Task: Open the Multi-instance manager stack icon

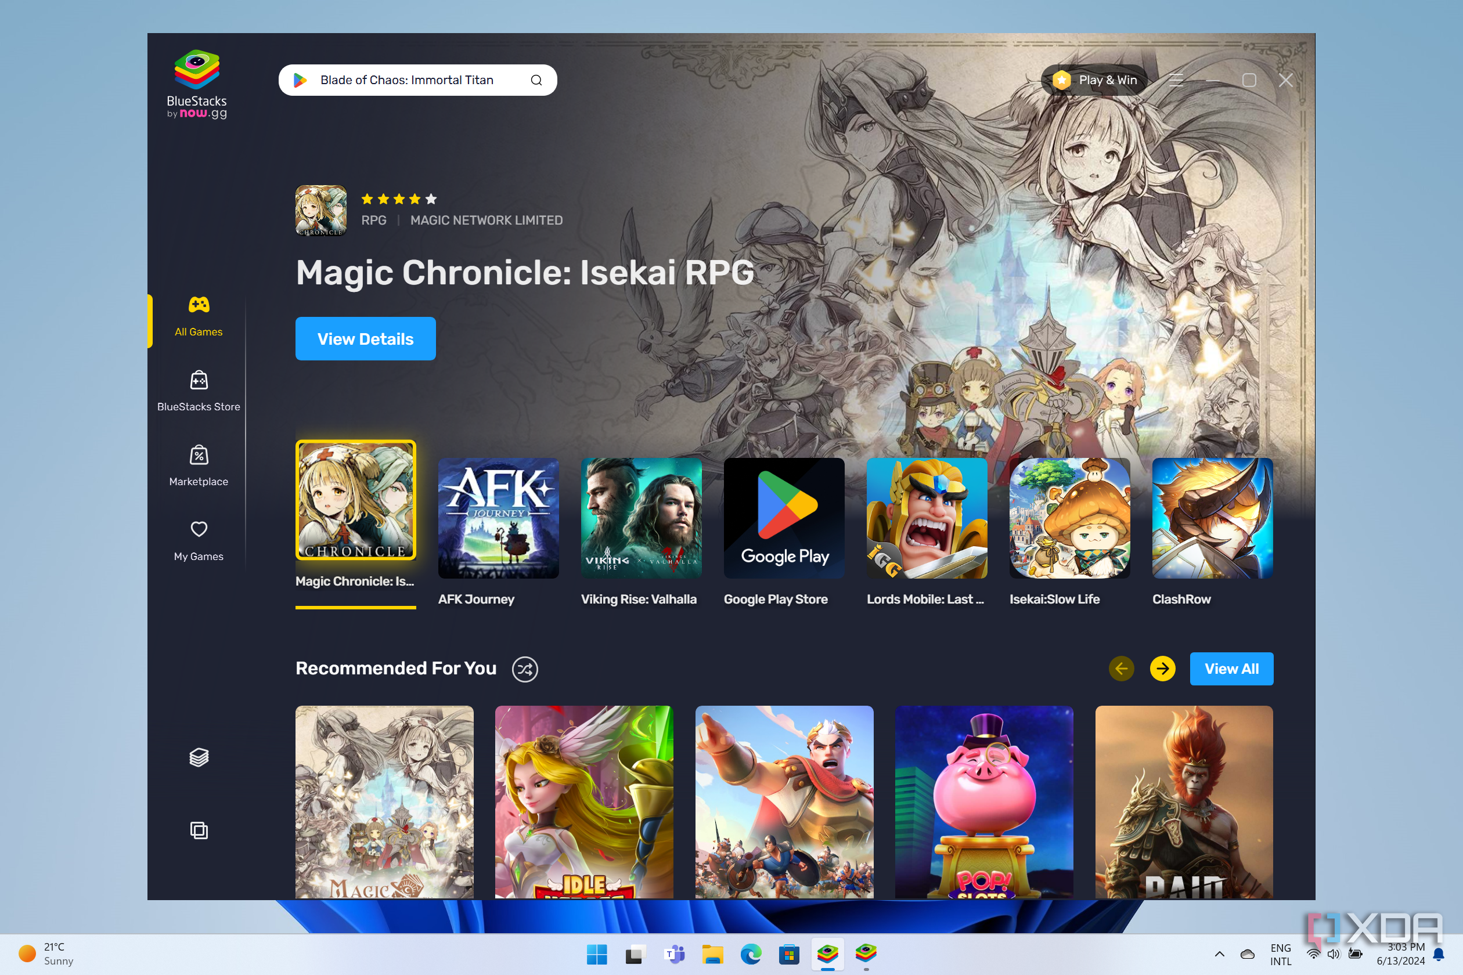Action: [198, 757]
